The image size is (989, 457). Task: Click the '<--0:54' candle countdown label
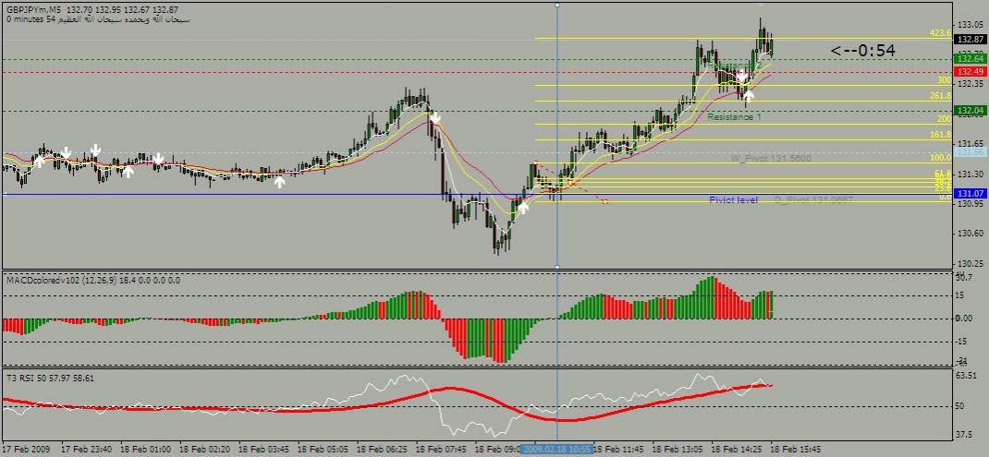[862, 51]
